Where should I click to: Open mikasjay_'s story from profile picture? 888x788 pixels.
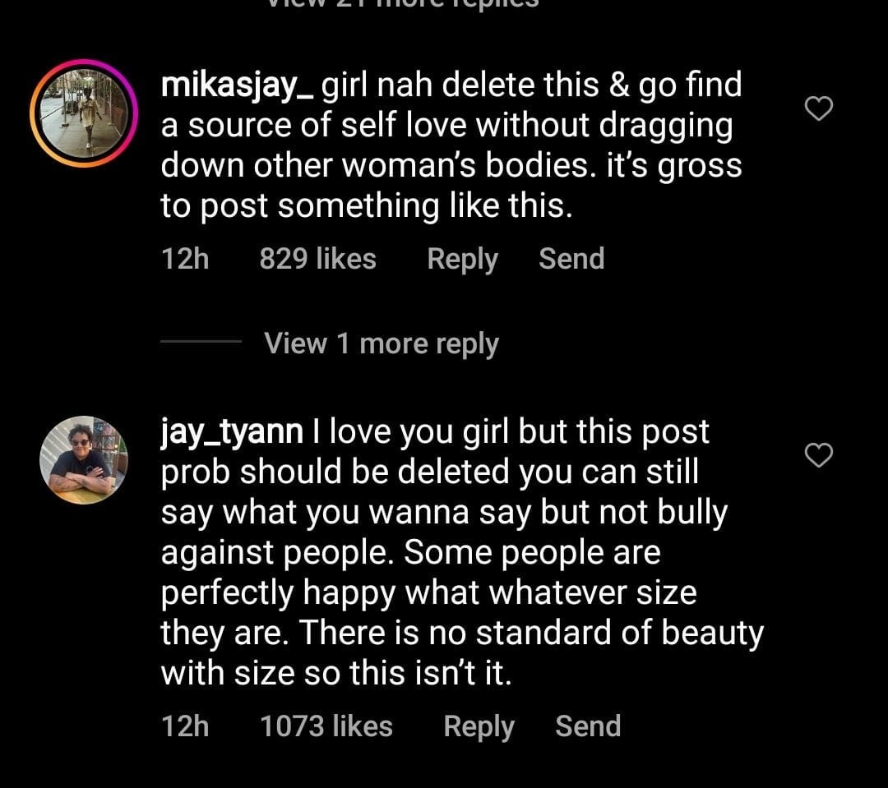83,113
